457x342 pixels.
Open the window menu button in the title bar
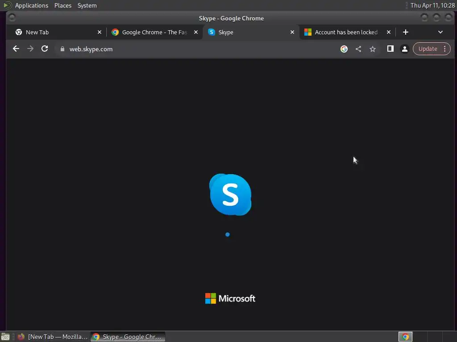click(12, 18)
